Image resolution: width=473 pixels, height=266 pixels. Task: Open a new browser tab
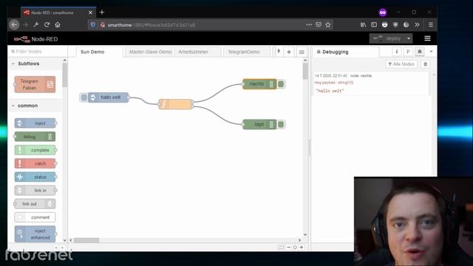[102, 13]
